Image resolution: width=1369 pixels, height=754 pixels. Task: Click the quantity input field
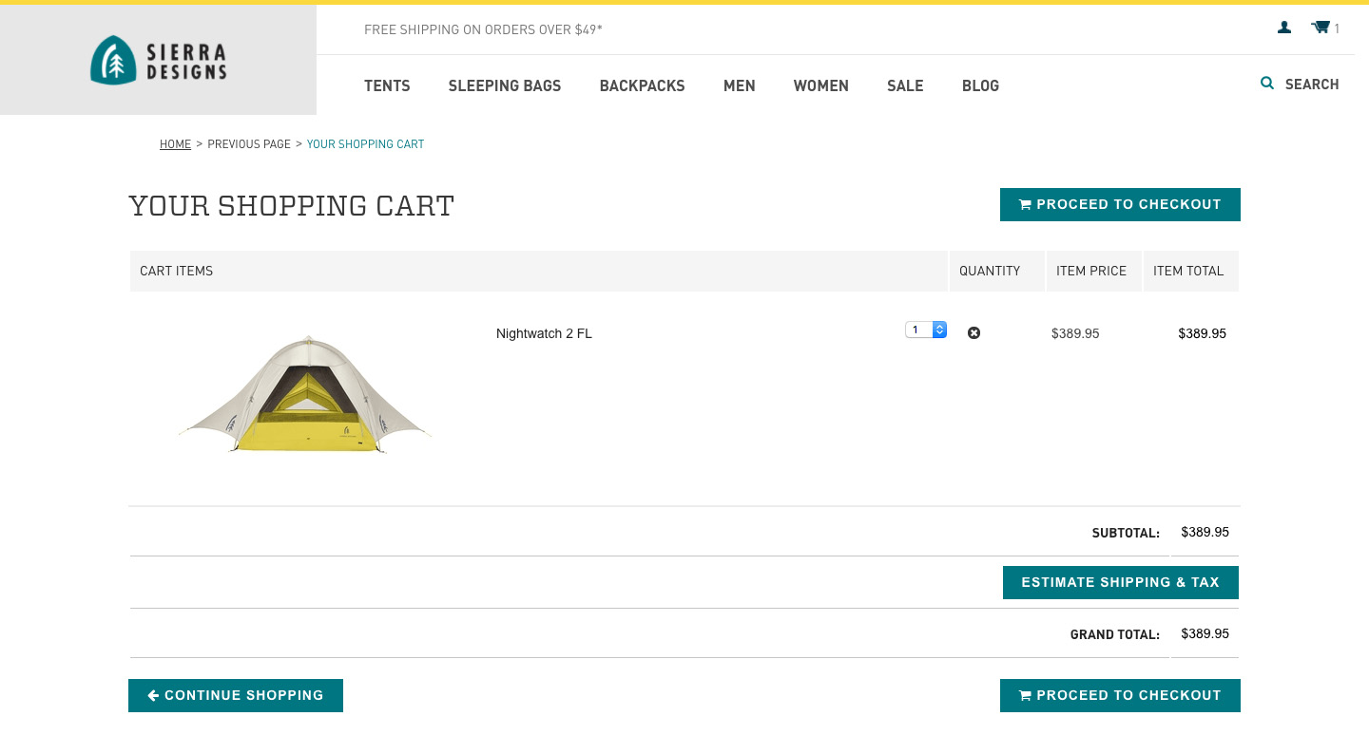(916, 330)
